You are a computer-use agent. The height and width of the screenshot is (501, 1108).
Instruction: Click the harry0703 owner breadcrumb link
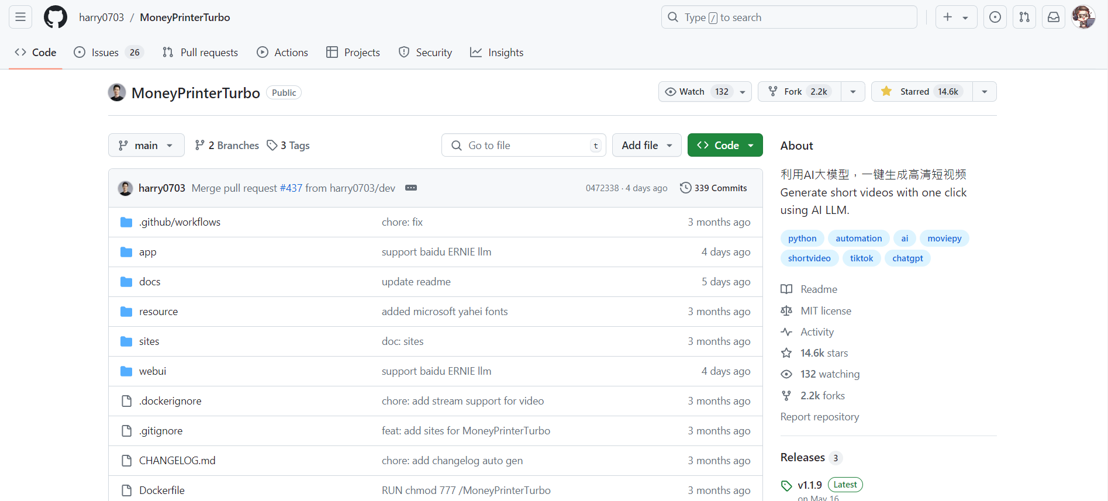point(102,17)
